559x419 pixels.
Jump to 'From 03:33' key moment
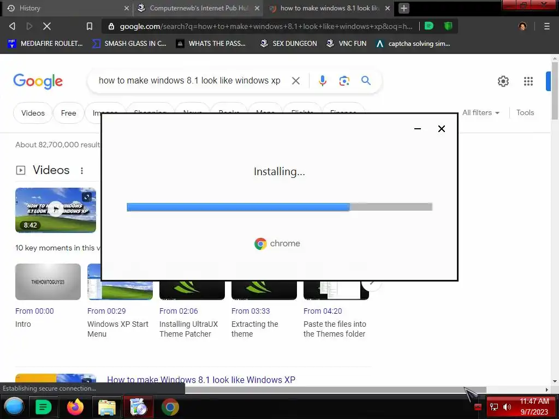pos(250,311)
